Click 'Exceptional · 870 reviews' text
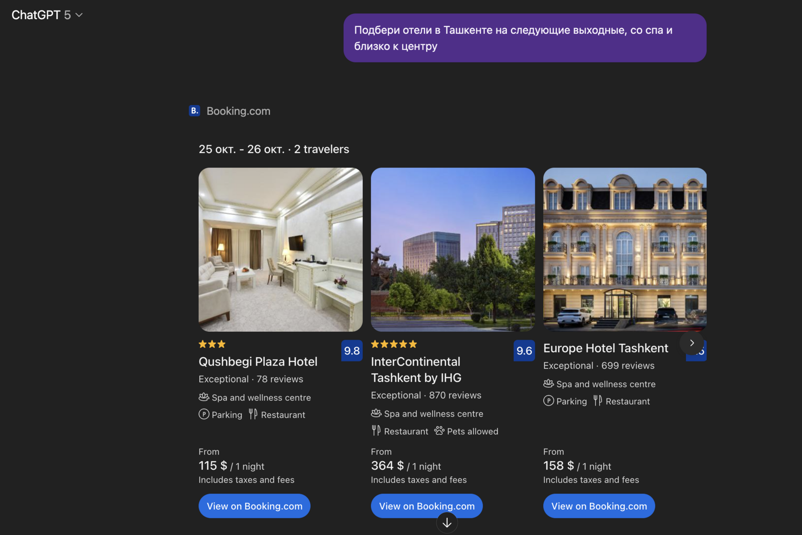Screen dimensions: 802x535 tap(426, 395)
